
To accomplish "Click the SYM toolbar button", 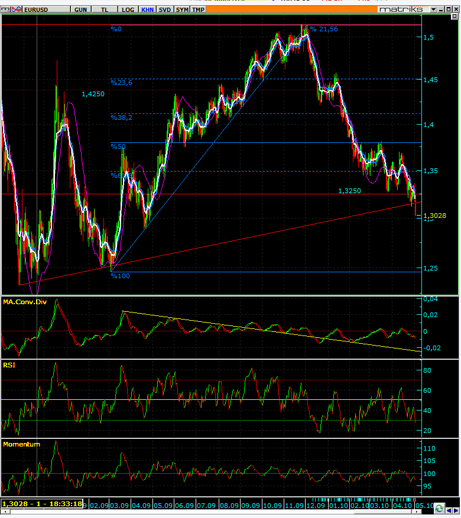I will [182, 9].
